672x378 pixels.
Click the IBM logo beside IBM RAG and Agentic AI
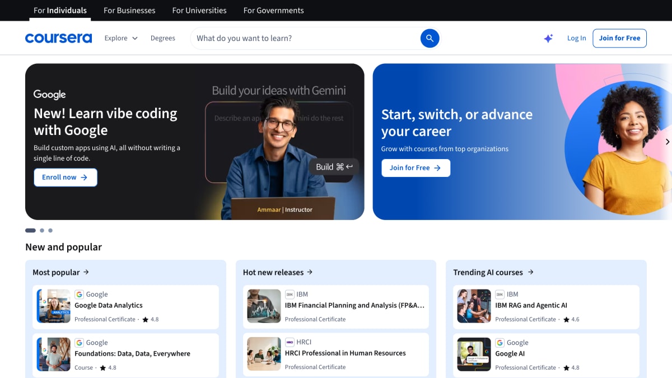point(500,294)
